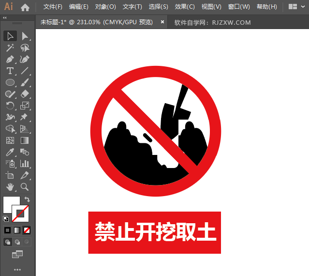Select the Width/Warp tool

pyautogui.click(x=10, y=117)
